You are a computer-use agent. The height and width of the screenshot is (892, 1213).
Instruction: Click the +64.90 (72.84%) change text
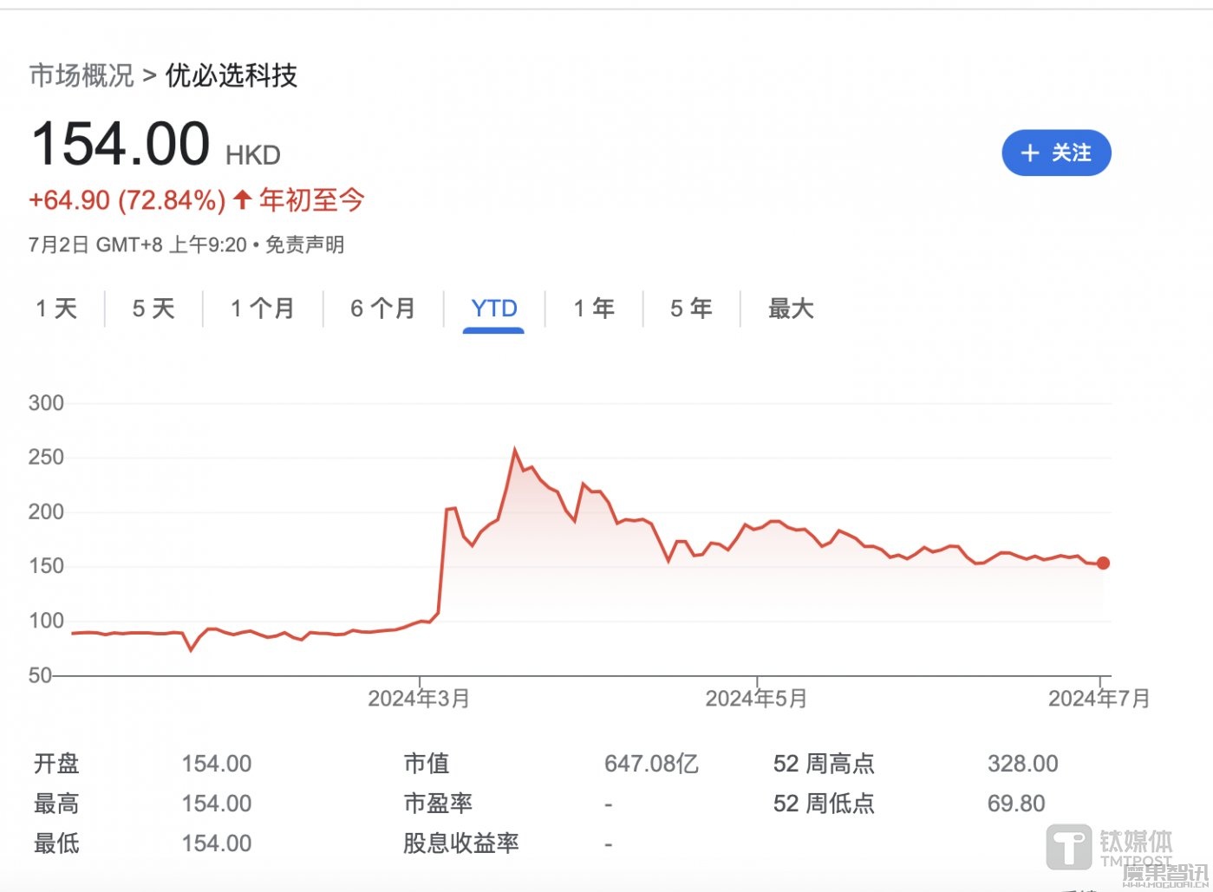[127, 200]
